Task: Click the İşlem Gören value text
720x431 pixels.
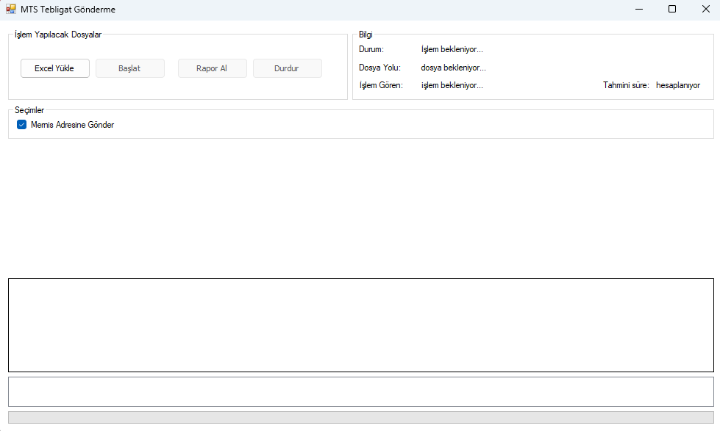Action: pos(452,85)
